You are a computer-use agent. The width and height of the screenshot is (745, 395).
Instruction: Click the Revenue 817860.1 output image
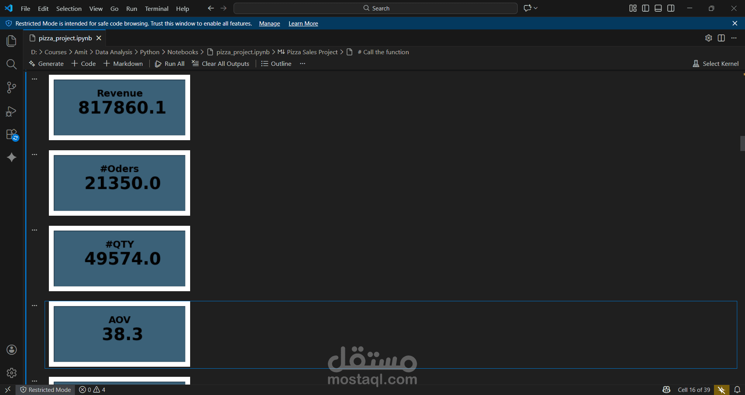(x=120, y=107)
